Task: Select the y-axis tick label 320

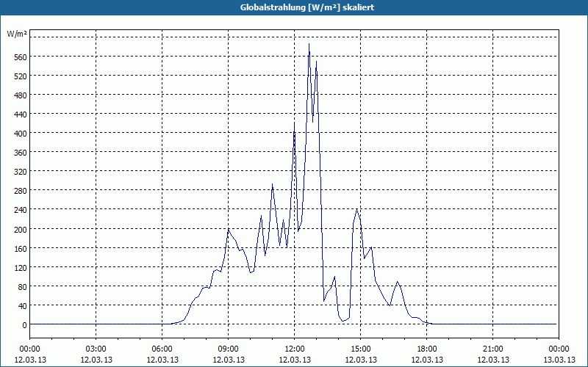Action: click(21, 172)
